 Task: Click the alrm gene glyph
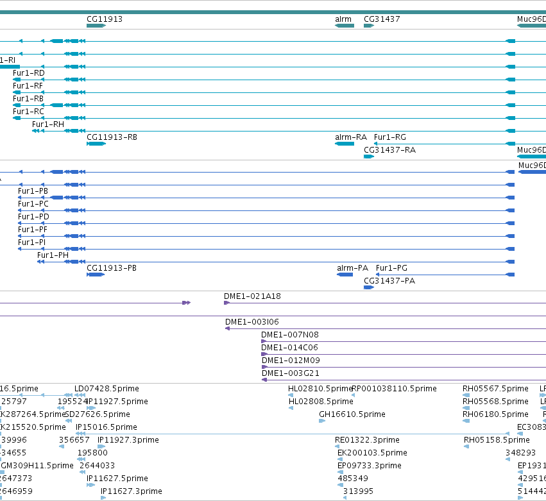pos(345,26)
